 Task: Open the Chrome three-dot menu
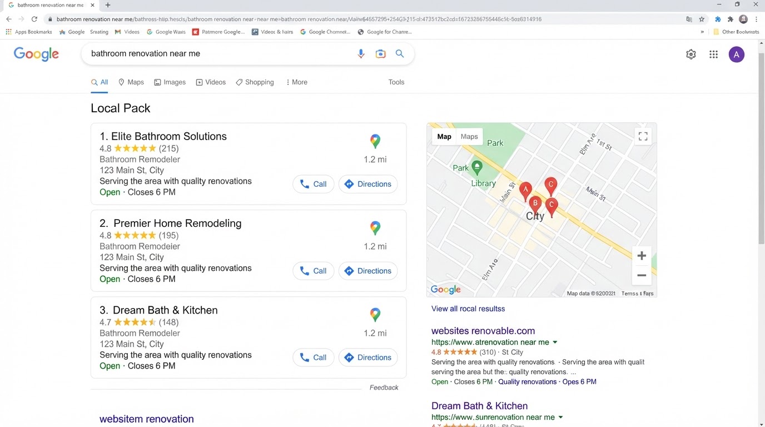click(x=756, y=19)
